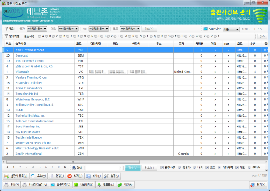The width and height of the screenshot is (270, 191).
Task: Toggle the 담당자명 search checkbox
Action: pos(219,168)
